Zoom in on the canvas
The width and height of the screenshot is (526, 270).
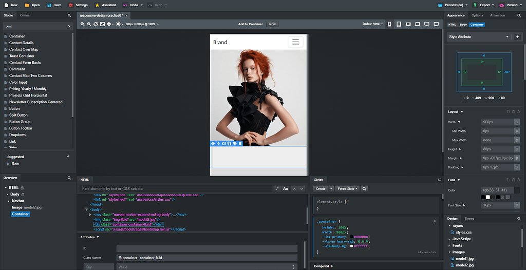83,24
